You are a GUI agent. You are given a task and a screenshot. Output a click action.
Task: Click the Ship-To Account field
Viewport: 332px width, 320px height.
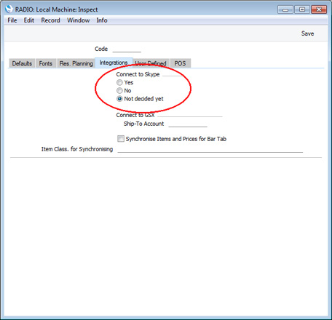(x=188, y=124)
